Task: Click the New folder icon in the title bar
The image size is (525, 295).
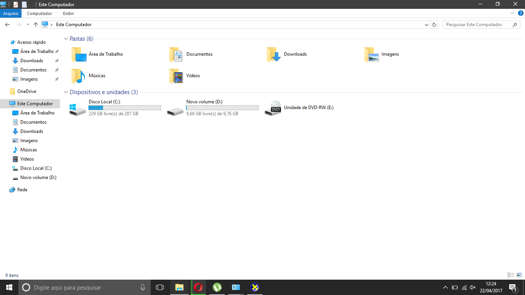Action: point(24,4)
